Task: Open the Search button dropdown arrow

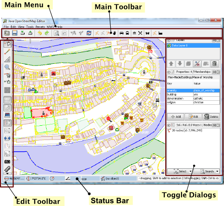Action: pyautogui.click(x=217, y=171)
